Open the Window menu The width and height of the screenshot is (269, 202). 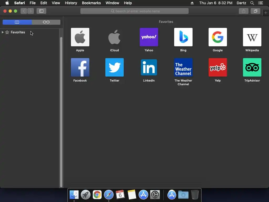point(112,3)
